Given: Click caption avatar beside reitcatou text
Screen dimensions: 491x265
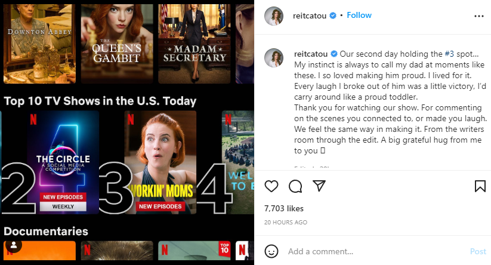Looking at the screenshot, I should 274,58.
